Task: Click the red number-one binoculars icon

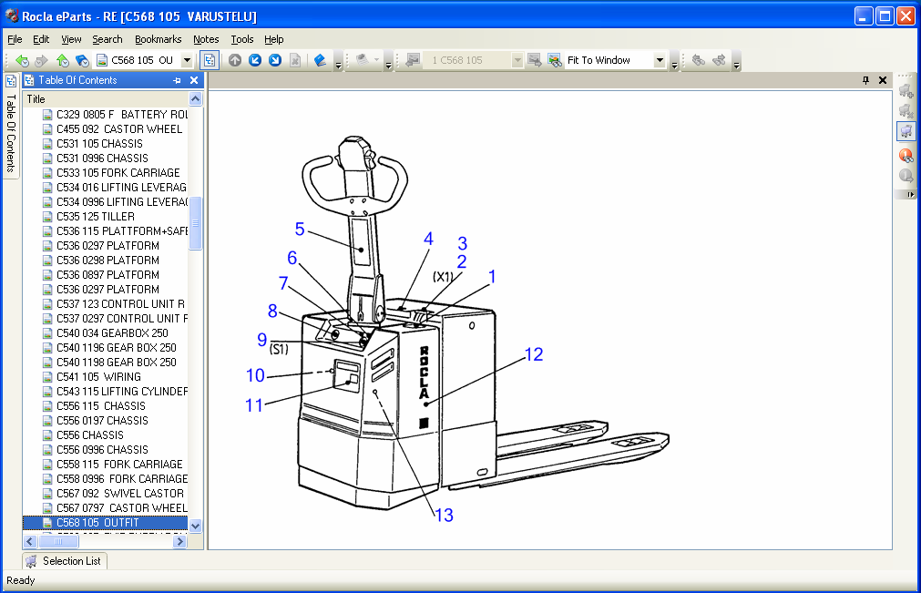Action: click(906, 156)
